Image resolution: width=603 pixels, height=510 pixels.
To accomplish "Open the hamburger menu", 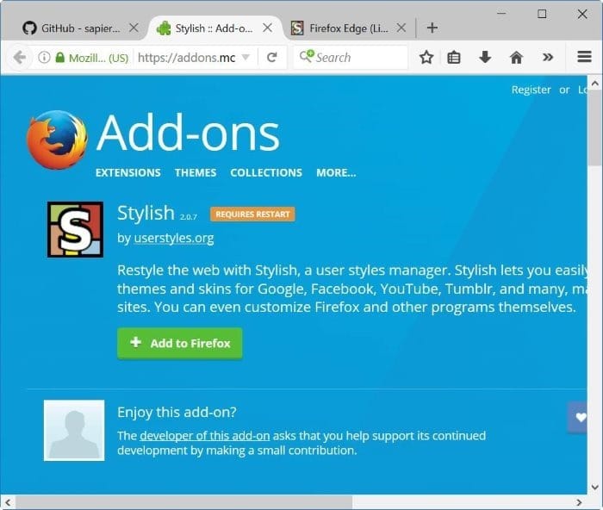I will tap(584, 57).
